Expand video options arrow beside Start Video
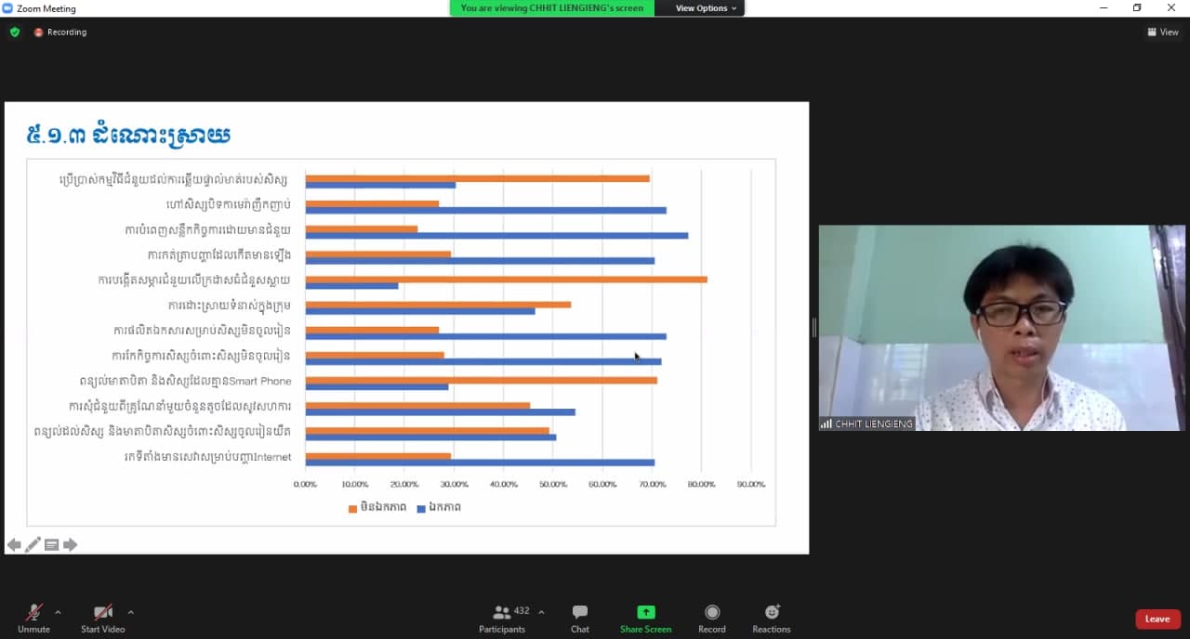The width and height of the screenshot is (1190, 639). (x=130, y=612)
